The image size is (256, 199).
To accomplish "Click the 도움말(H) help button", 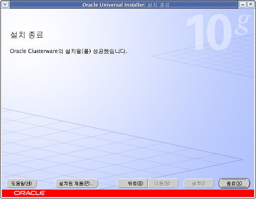I will tap(22, 183).
